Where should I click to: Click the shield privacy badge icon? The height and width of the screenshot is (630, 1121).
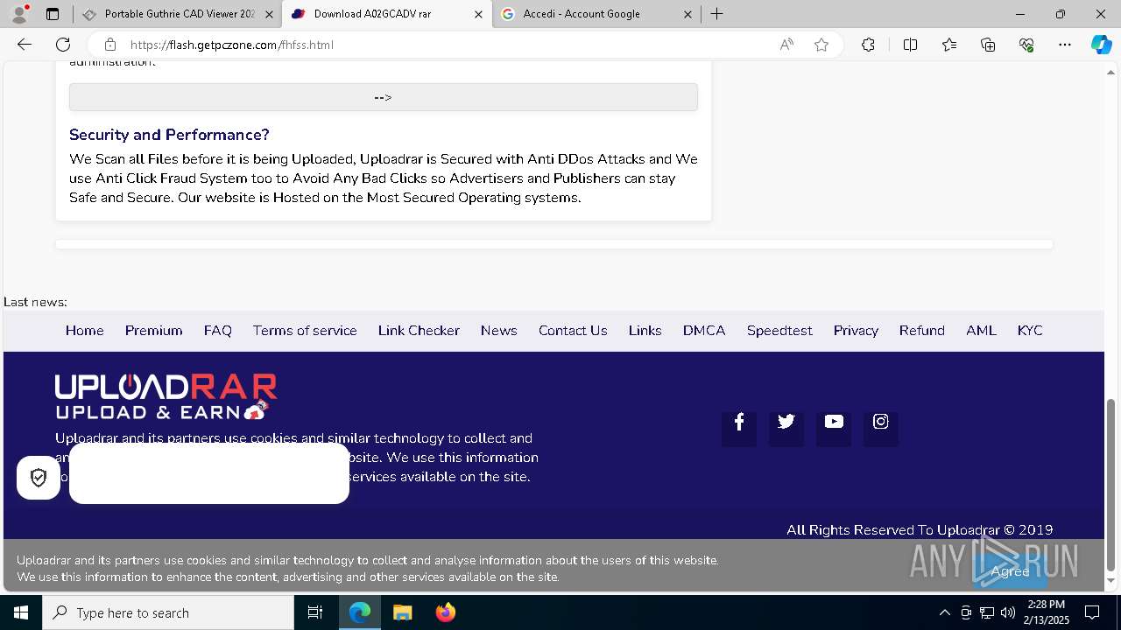point(39,478)
